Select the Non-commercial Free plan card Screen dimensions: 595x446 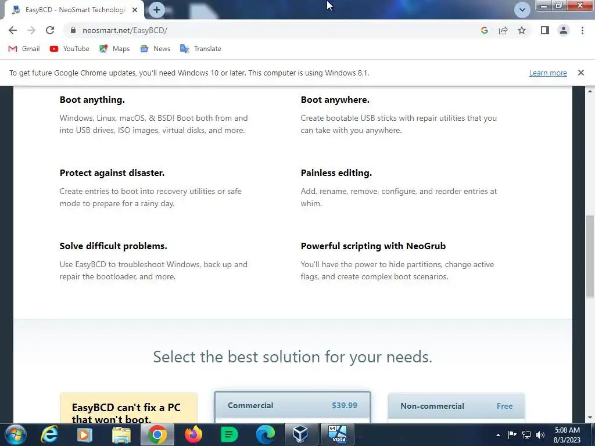pos(456,408)
